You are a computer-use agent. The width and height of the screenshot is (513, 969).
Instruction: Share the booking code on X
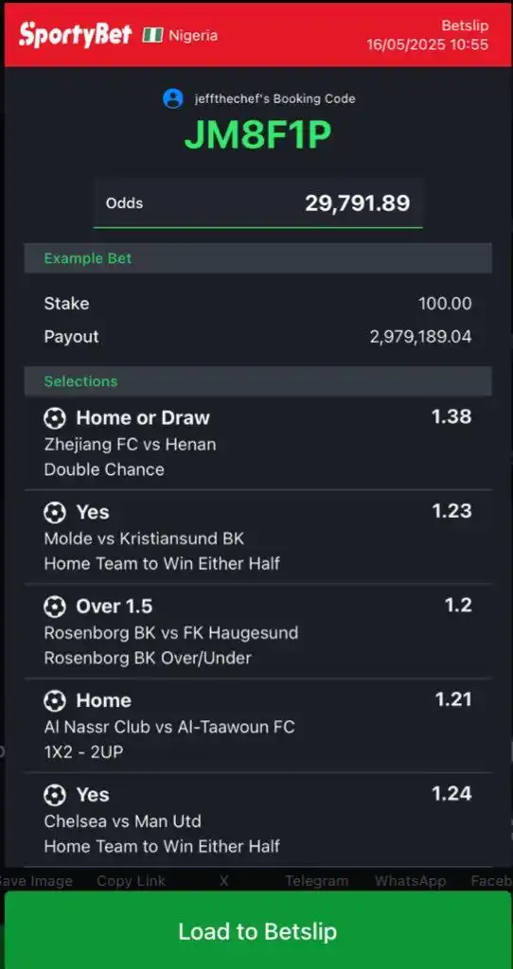pos(223,881)
